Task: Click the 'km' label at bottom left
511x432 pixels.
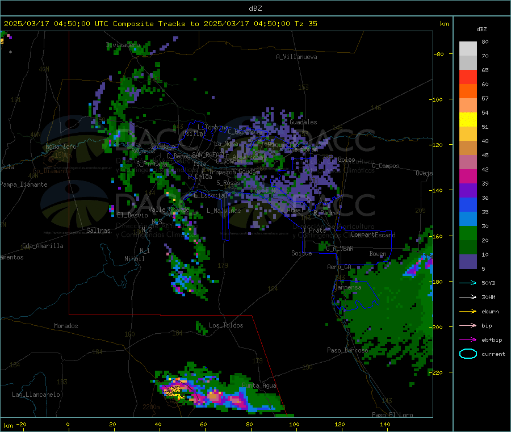Action: click(9, 426)
